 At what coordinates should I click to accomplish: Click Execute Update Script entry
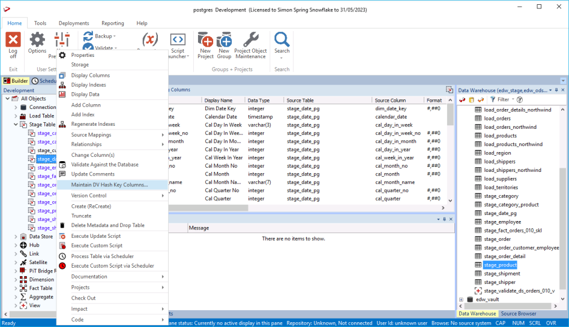[x=96, y=236]
